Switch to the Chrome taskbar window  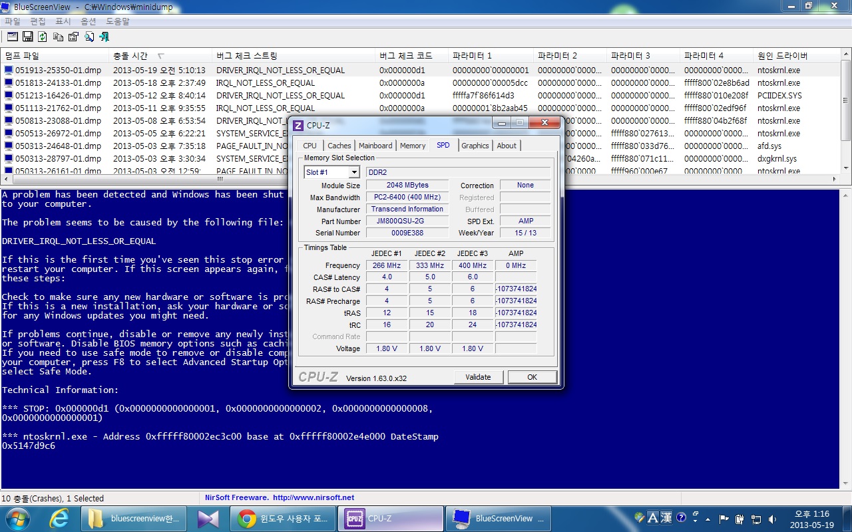282,519
